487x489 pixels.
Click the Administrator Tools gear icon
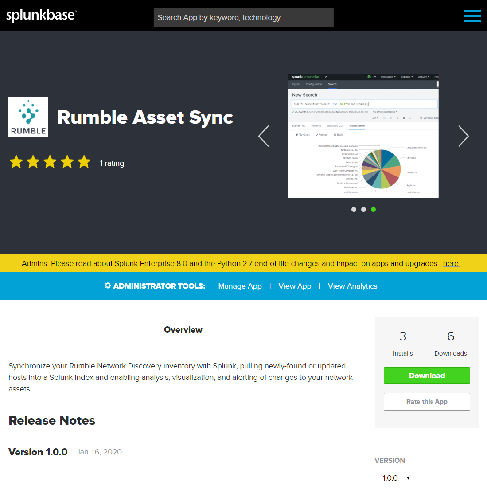click(x=107, y=286)
